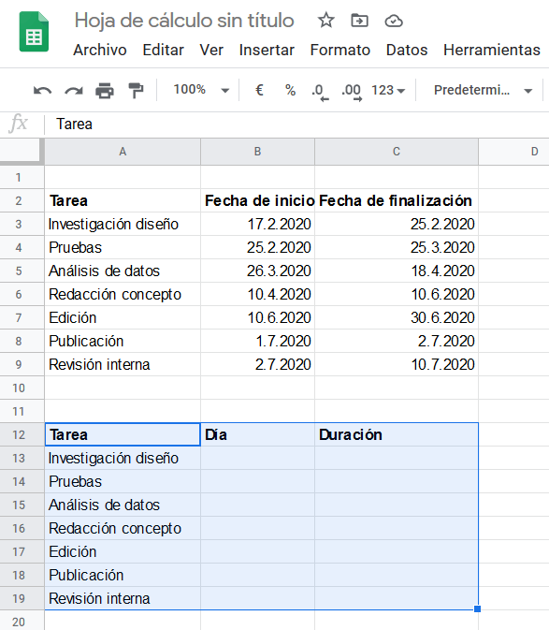549x630 pixels.
Task: Select 'Revisión interna' in row 9
Action: (x=123, y=364)
